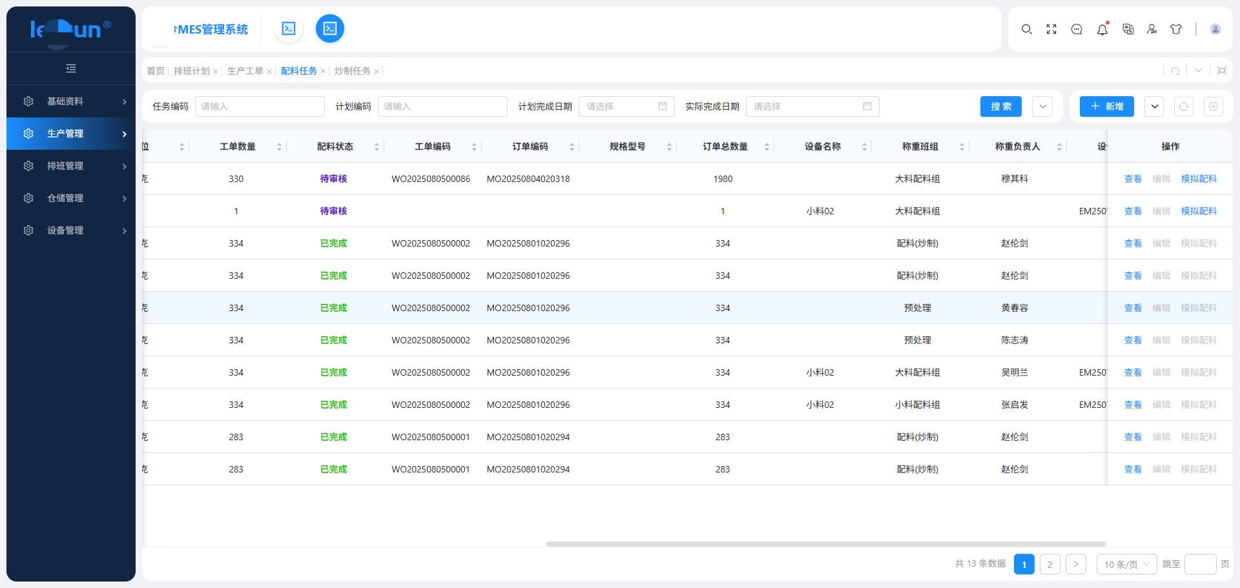View the 张启发 row
The width and height of the screenshot is (1240, 588).
click(x=1133, y=405)
